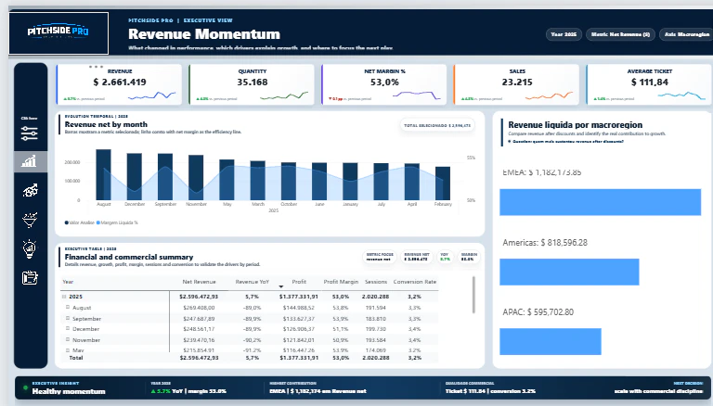Click the Total row label
The width and height of the screenshot is (713, 406).
pos(76,358)
